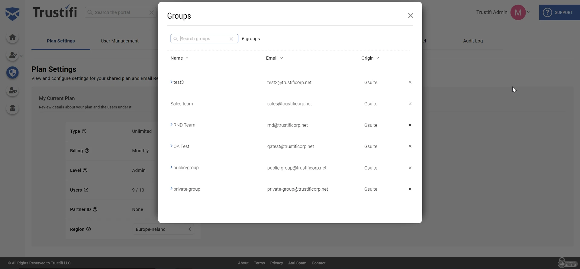Show help for Region field
This screenshot has height=269, width=580.
click(x=89, y=229)
